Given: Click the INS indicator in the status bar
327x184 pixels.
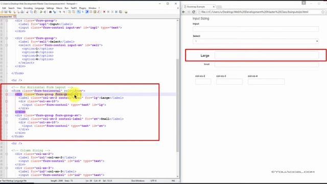Looking at the screenshot, I should (173, 180).
